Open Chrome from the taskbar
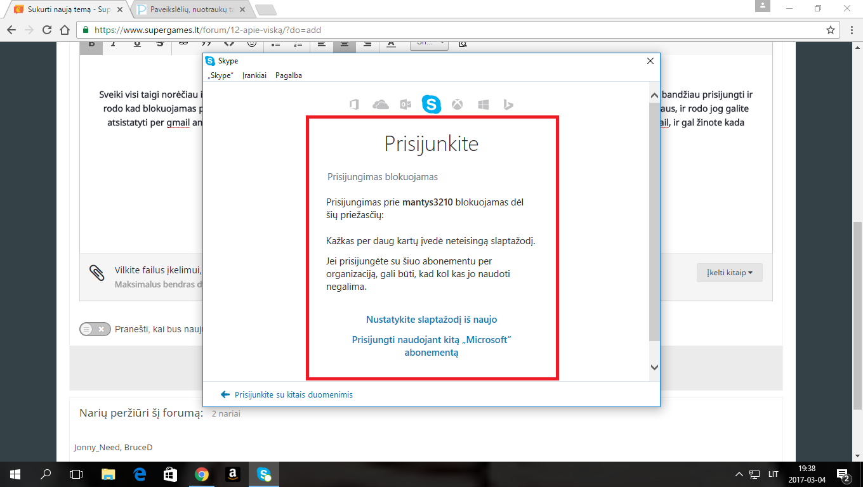Viewport: 863px width, 487px height. point(202,474)
